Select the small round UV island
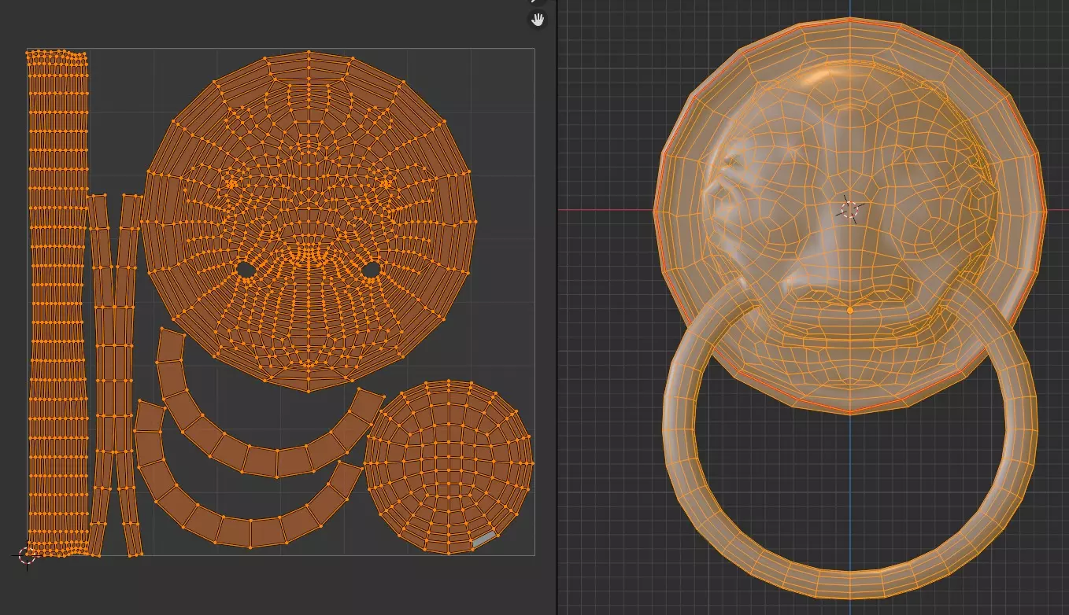 click(x=449, y=466)
